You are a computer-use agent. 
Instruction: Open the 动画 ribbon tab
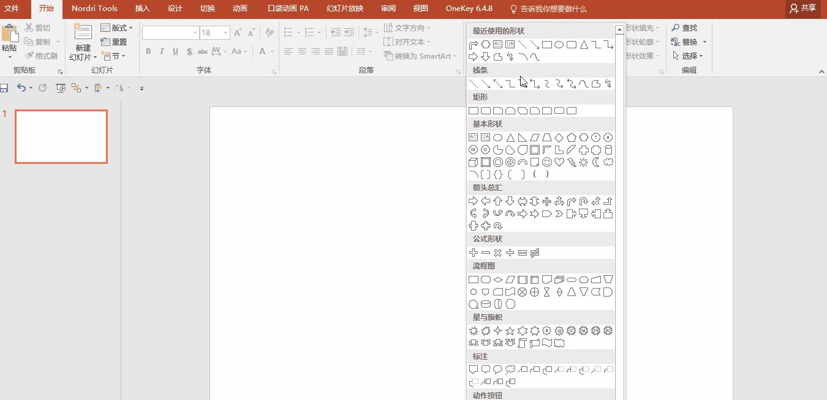(x=240, y=9)
